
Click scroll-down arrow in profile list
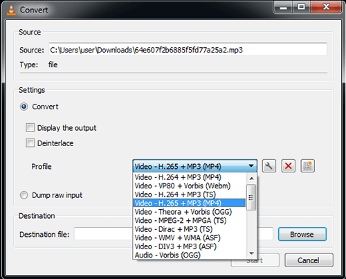click(252, 253)
